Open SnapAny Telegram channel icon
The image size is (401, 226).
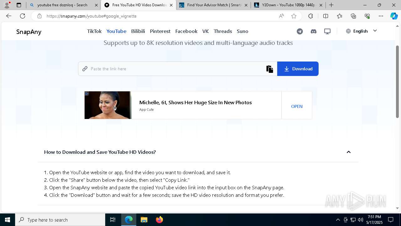[300, 31]
